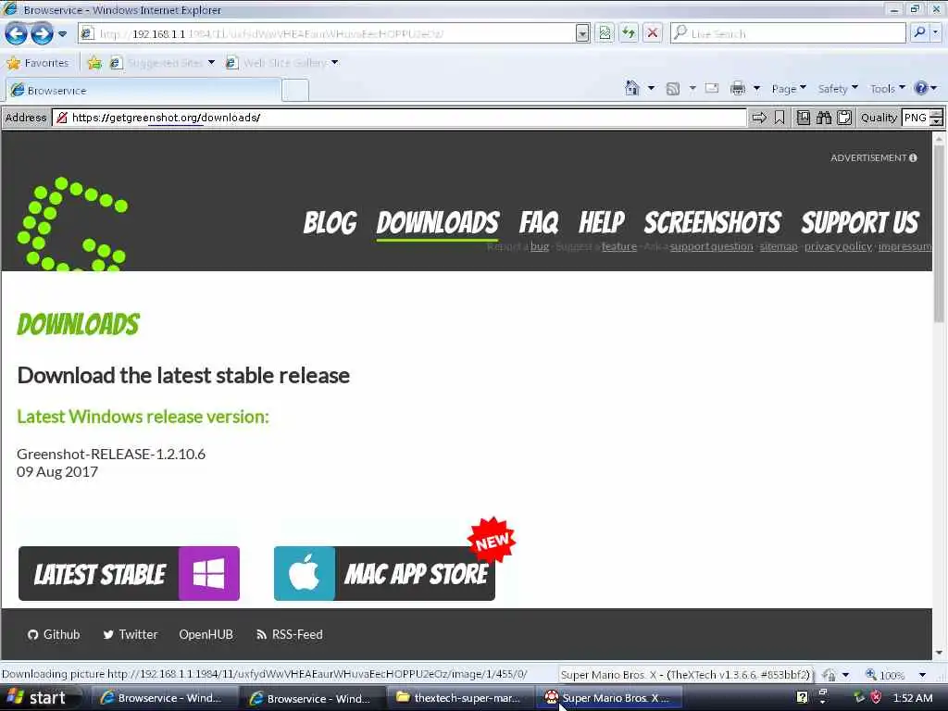Open the OpenHUB footer link
Viewport: 948px width, 711px height.
point(206,634)
